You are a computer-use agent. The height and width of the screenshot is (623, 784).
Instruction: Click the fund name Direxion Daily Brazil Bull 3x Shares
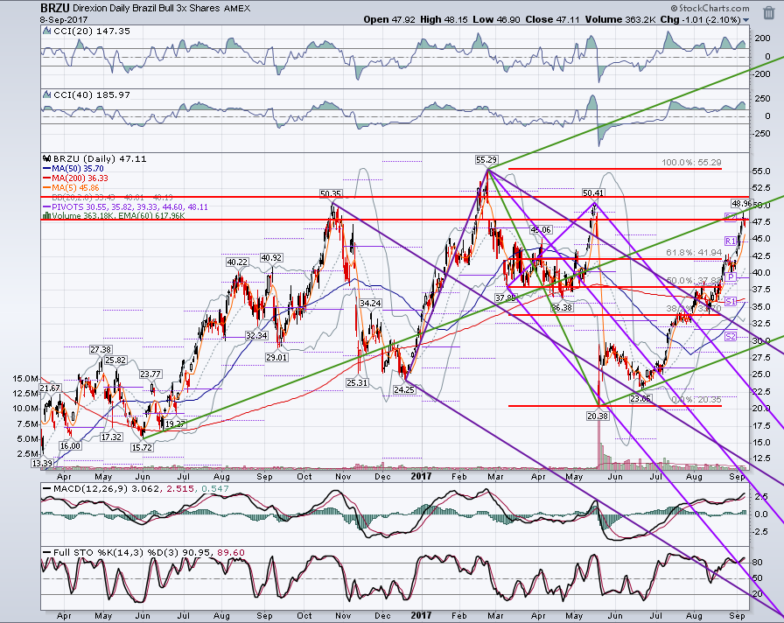pos(146,8)
